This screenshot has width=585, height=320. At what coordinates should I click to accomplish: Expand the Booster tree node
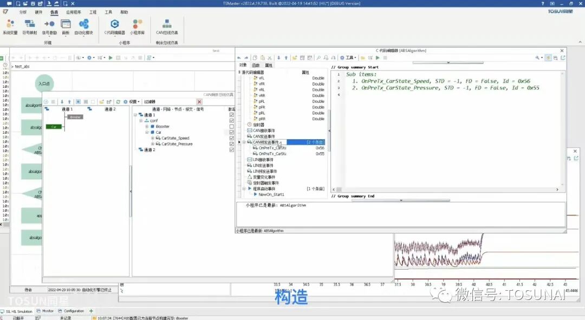pyautogui.click(x=147, y=127)
